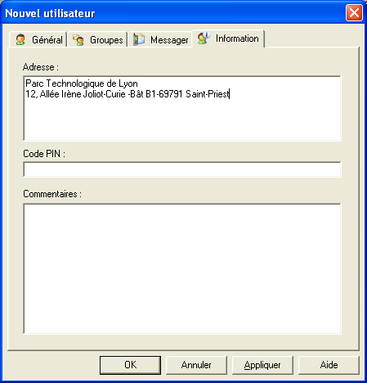Activate the Information tab label
Screen dimensions: 367x383
pyautogui.click(x=237, y=38)
